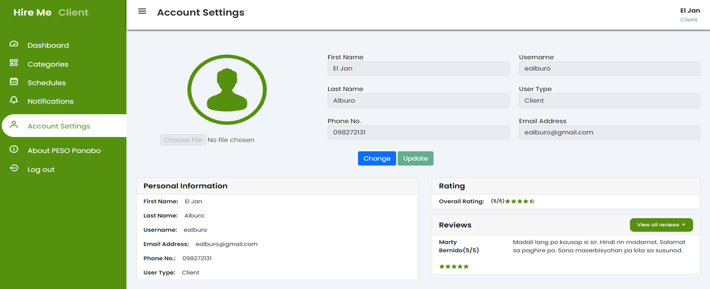Viewport: 710px width, 289px height.
Task: Click the View all reviews button
Action: (x=661, y=225)
